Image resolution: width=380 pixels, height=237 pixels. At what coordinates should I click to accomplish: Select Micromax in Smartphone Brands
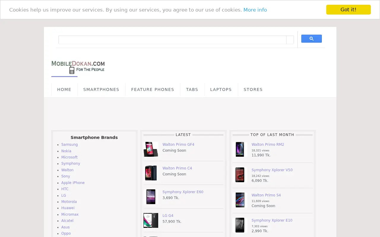(x=70, y=214)
